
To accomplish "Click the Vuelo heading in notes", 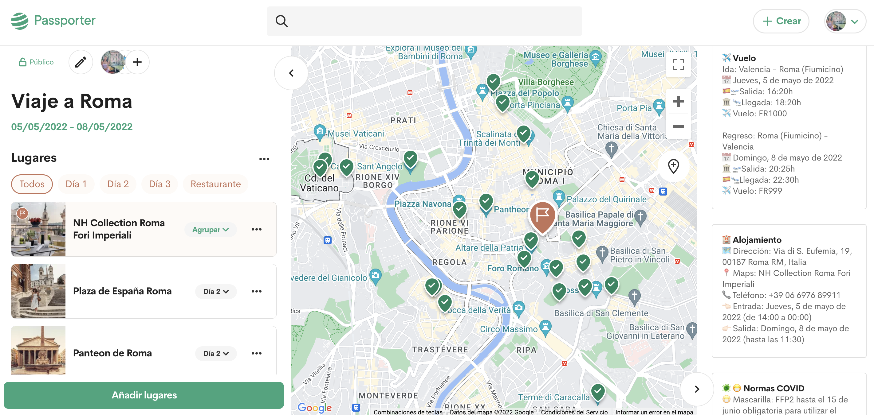I will pos(744,58).
